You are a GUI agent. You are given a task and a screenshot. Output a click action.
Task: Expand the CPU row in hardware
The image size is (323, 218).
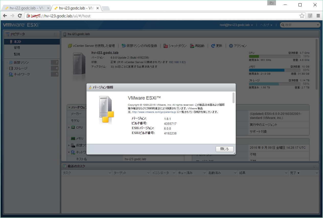point(69,127)
